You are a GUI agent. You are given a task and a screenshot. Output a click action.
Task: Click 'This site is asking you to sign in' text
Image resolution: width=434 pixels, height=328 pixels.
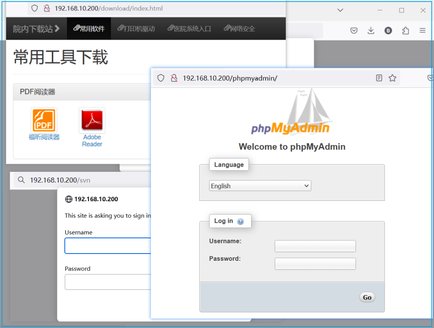108,215
